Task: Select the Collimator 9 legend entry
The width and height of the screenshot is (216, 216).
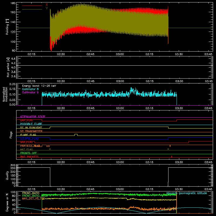Action: [x=30, y=92]
